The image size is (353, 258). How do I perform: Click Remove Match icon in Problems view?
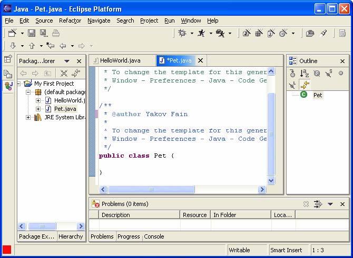tap(306, 204)
